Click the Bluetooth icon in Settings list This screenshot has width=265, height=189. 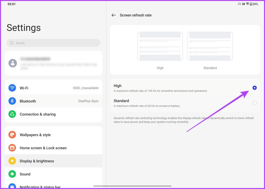[x=12, y=101]
